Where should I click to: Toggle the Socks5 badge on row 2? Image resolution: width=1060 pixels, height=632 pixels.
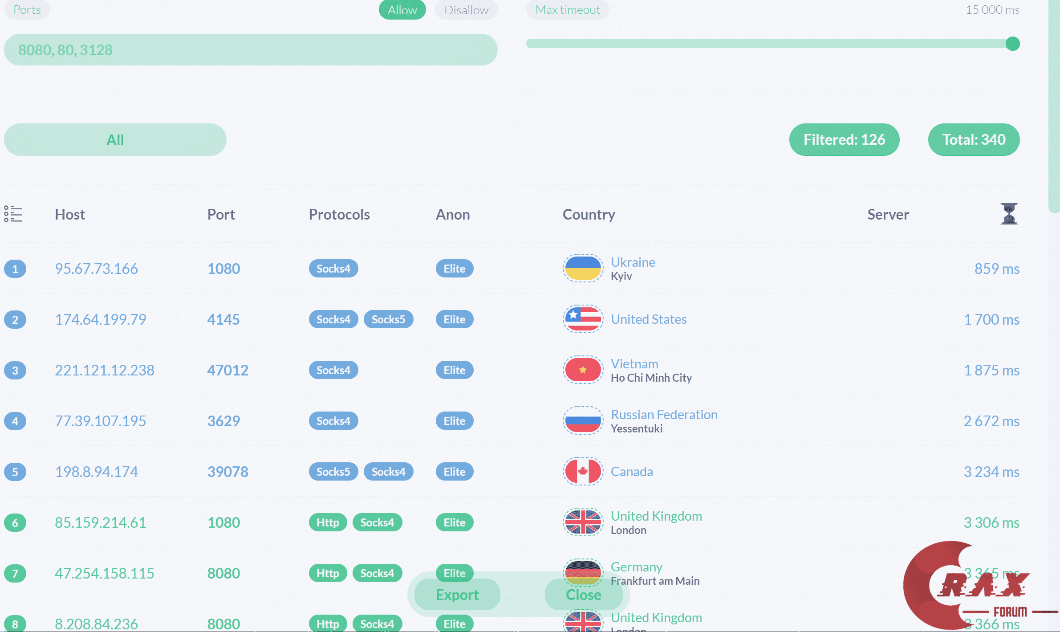click(x=388, y=319)
